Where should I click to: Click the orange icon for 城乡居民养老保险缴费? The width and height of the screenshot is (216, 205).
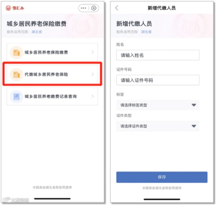(x=16, y=53)
